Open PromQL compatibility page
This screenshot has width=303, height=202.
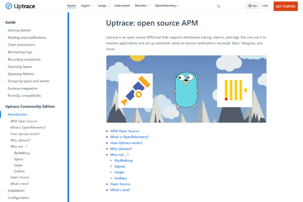24,95
